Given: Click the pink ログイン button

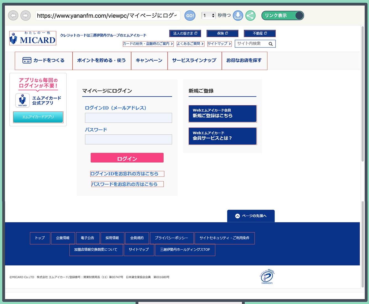Looking at the screenshot, I should click(x=127, y=158).
